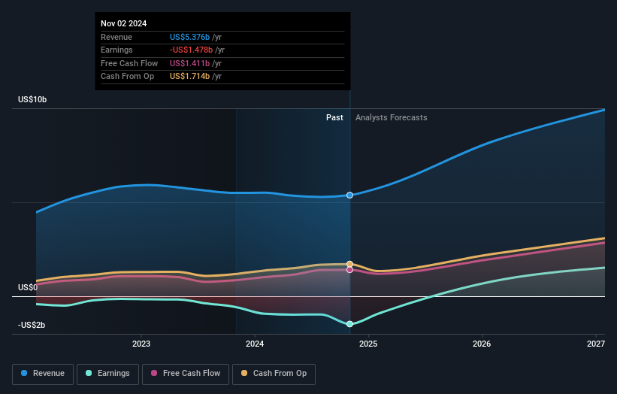Click the Cash From Op label in tooltip
The width and height of the screenshot is (617, 394).
tap(127, 77)
